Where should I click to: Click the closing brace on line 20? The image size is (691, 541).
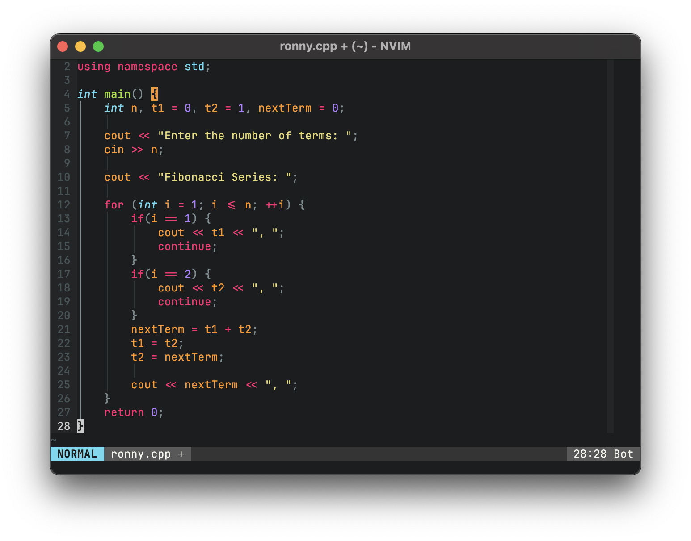134,315
